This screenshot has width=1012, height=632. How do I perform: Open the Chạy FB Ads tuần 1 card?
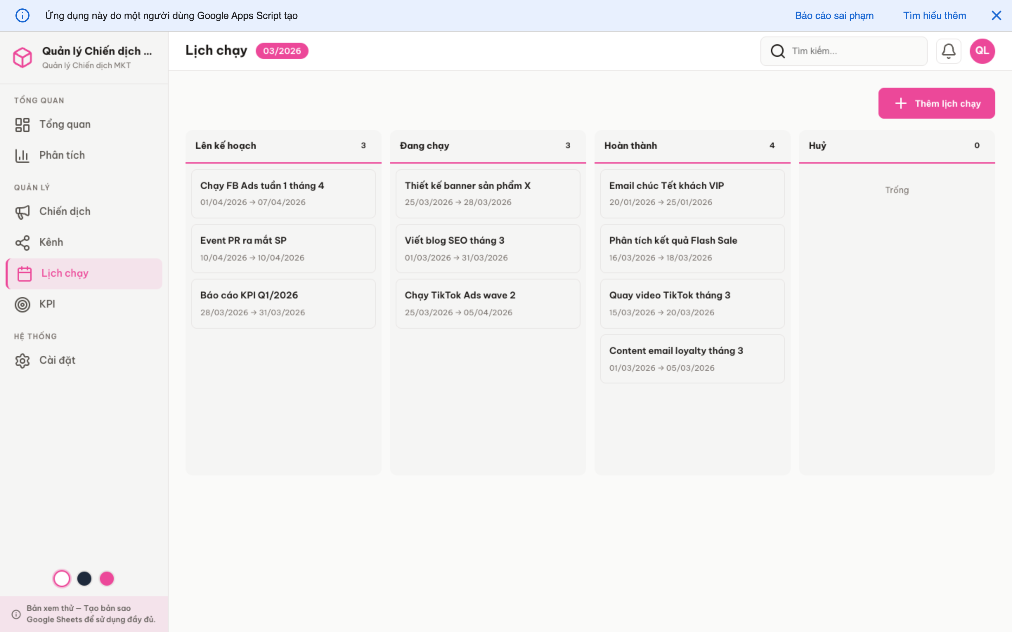283,193
